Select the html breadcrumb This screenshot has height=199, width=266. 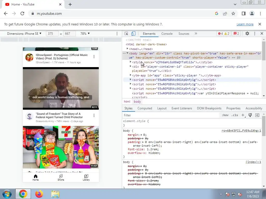(127, 102)
